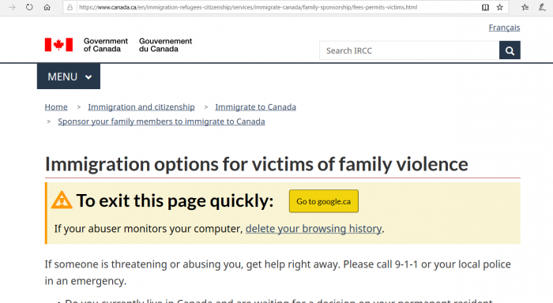Expand the MENU dropdown
The height and width of the screenshot is (303, 553).
(69, 77)
